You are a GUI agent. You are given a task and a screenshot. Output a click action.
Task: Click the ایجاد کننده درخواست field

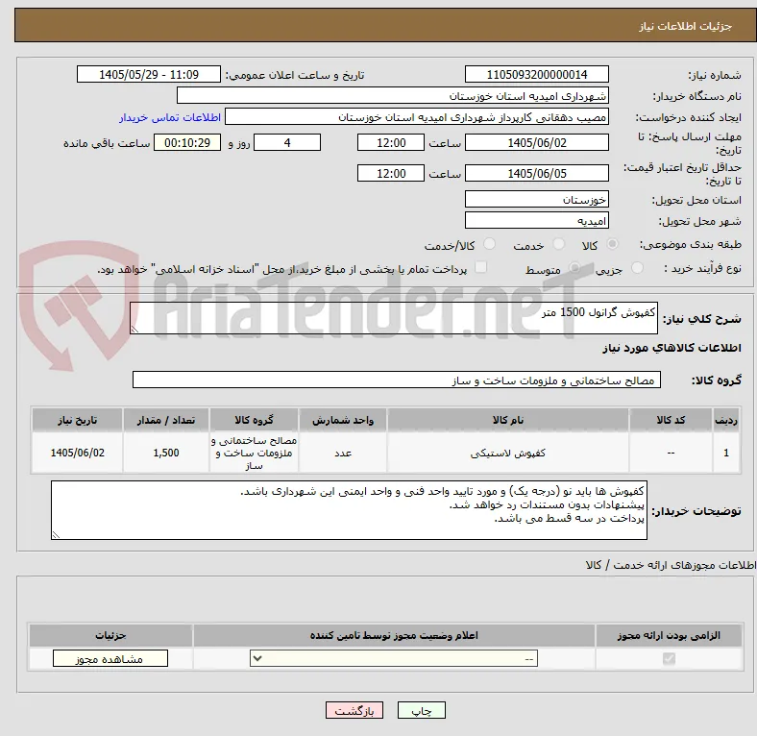tap(417, 117)
